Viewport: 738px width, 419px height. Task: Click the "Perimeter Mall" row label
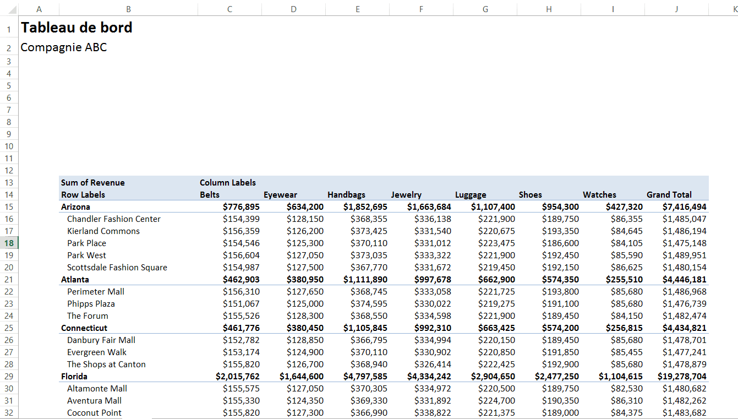(96, 291)
